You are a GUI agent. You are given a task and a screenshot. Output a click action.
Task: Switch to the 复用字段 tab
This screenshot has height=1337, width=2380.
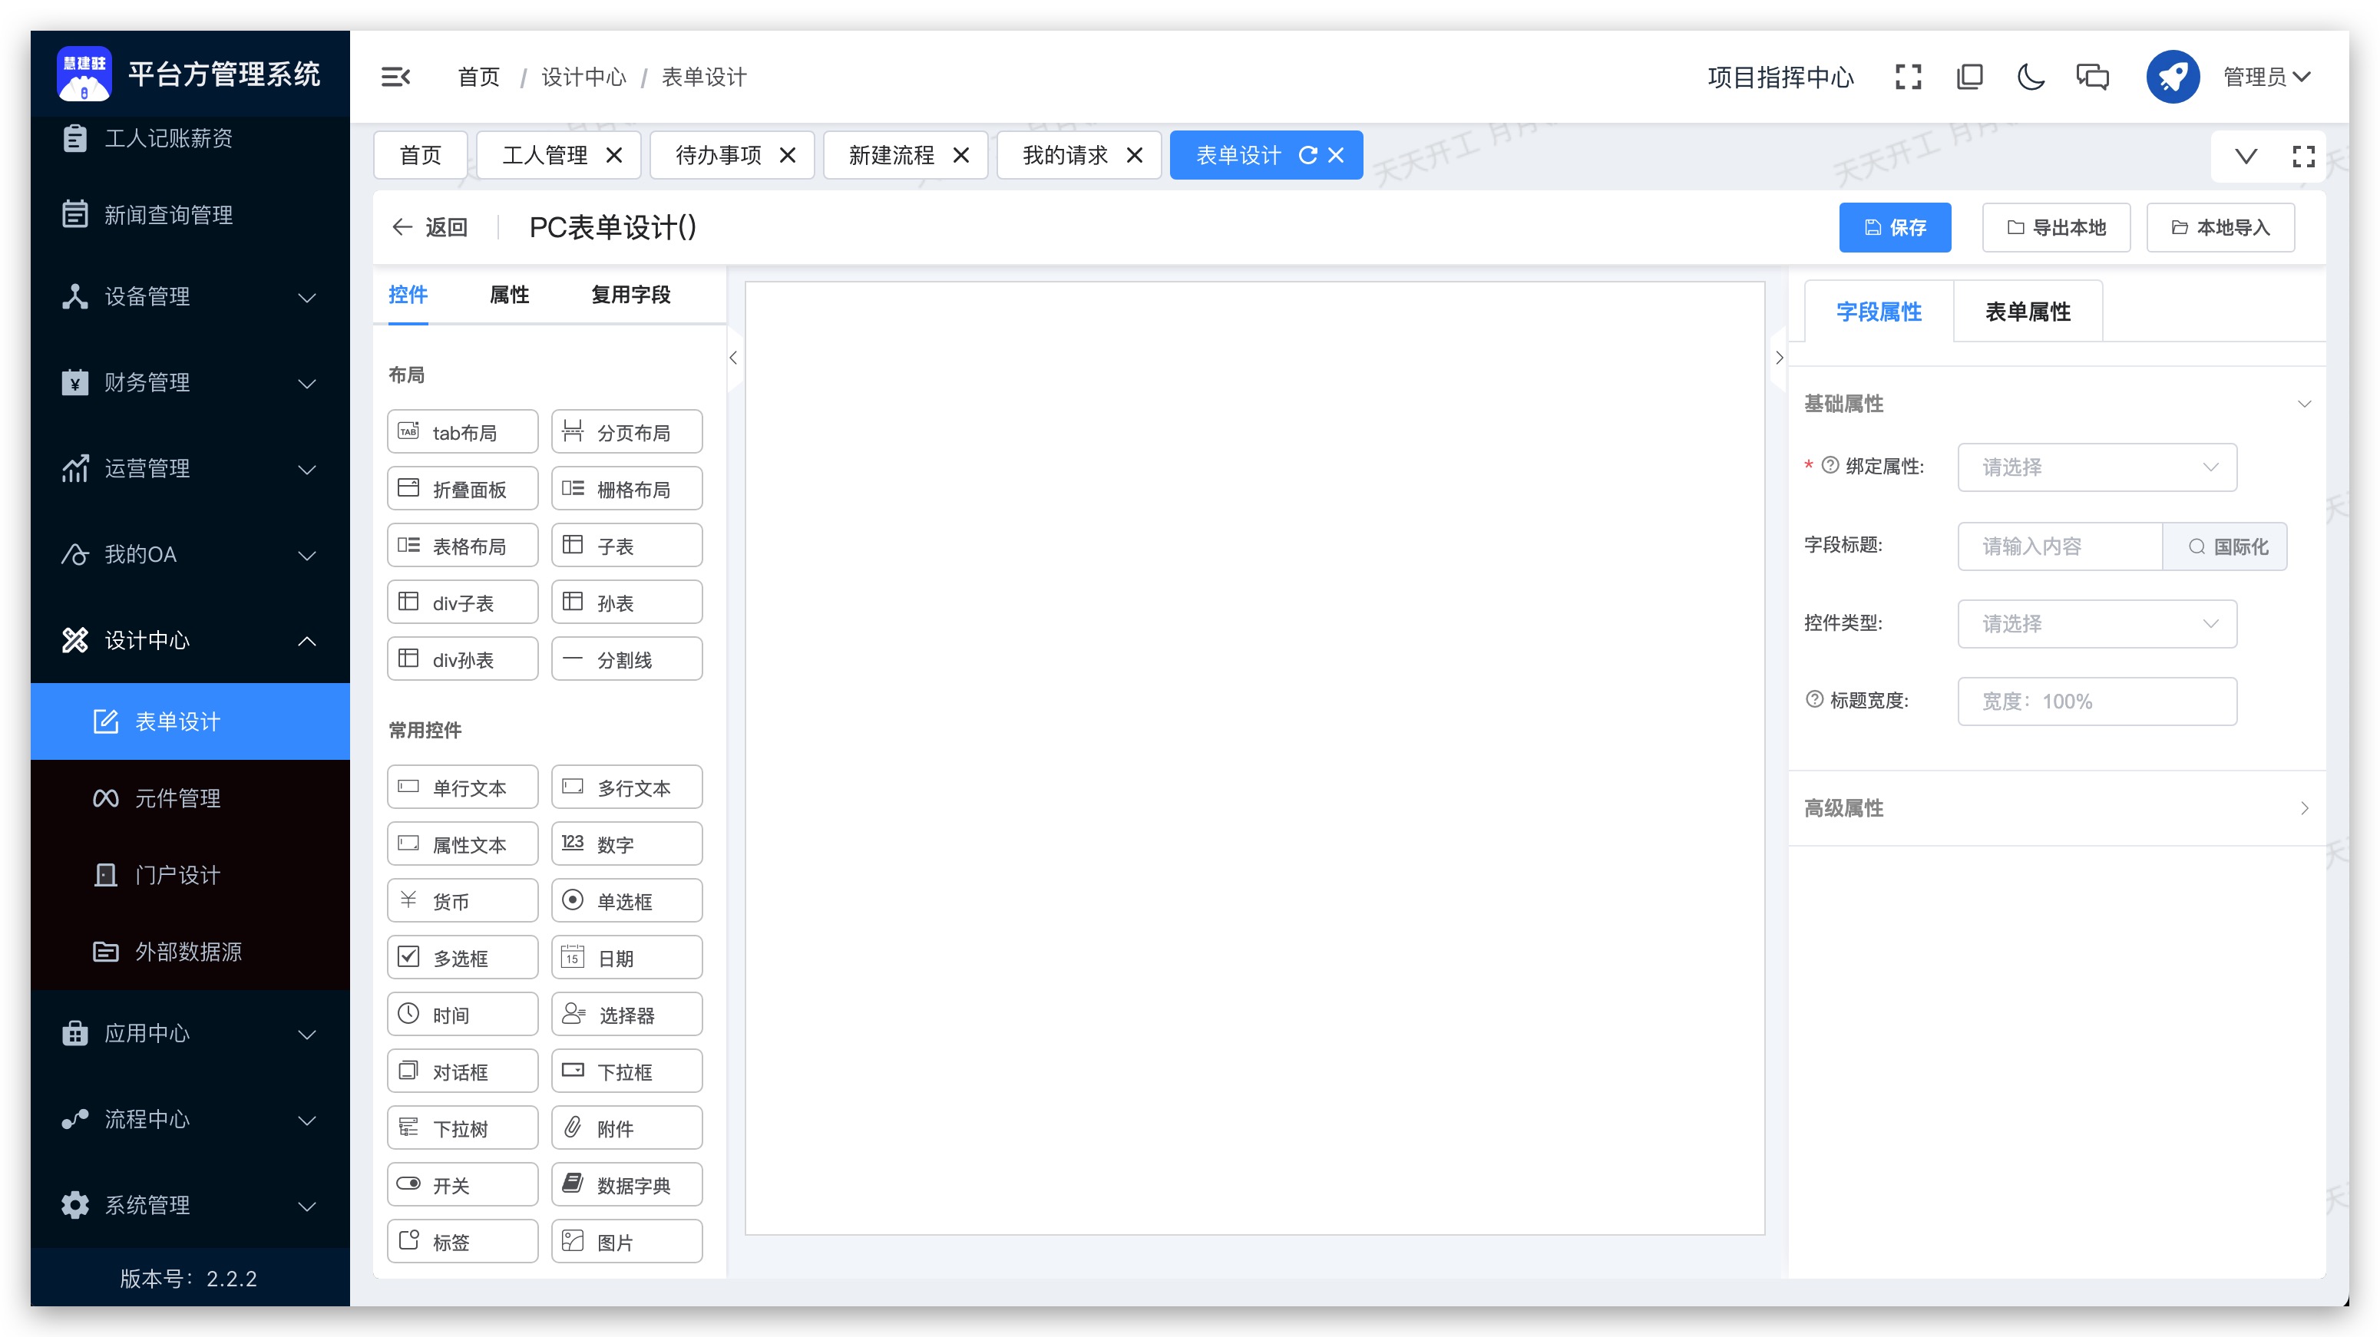630,295
